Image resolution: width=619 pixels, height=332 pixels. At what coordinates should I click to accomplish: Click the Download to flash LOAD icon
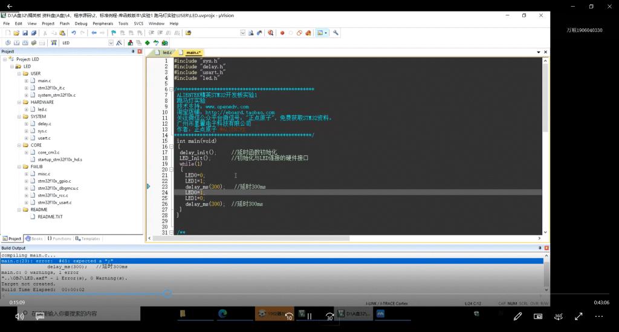coord(52,43)
